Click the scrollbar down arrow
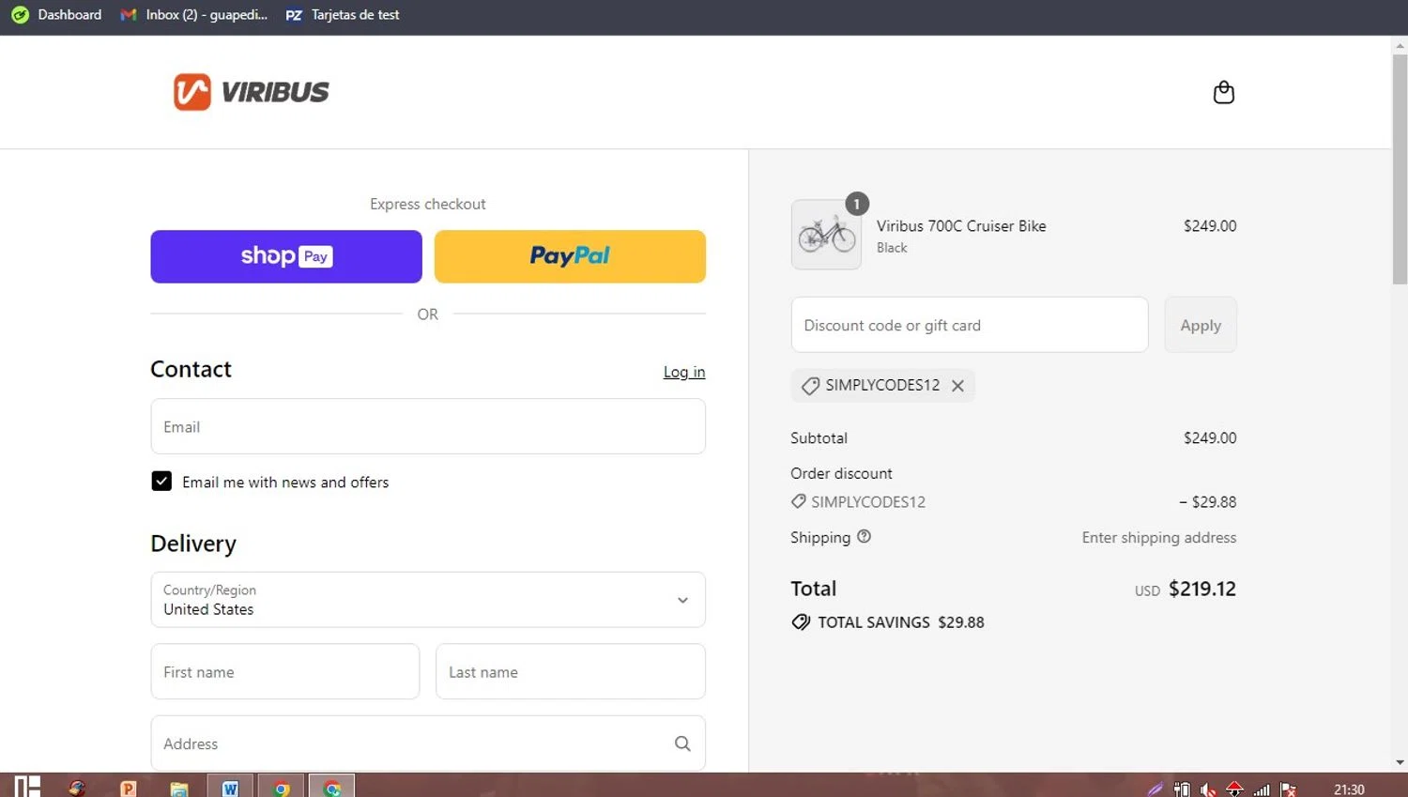The height and width of the screenshot is (797, 1408). [1400, 763]
